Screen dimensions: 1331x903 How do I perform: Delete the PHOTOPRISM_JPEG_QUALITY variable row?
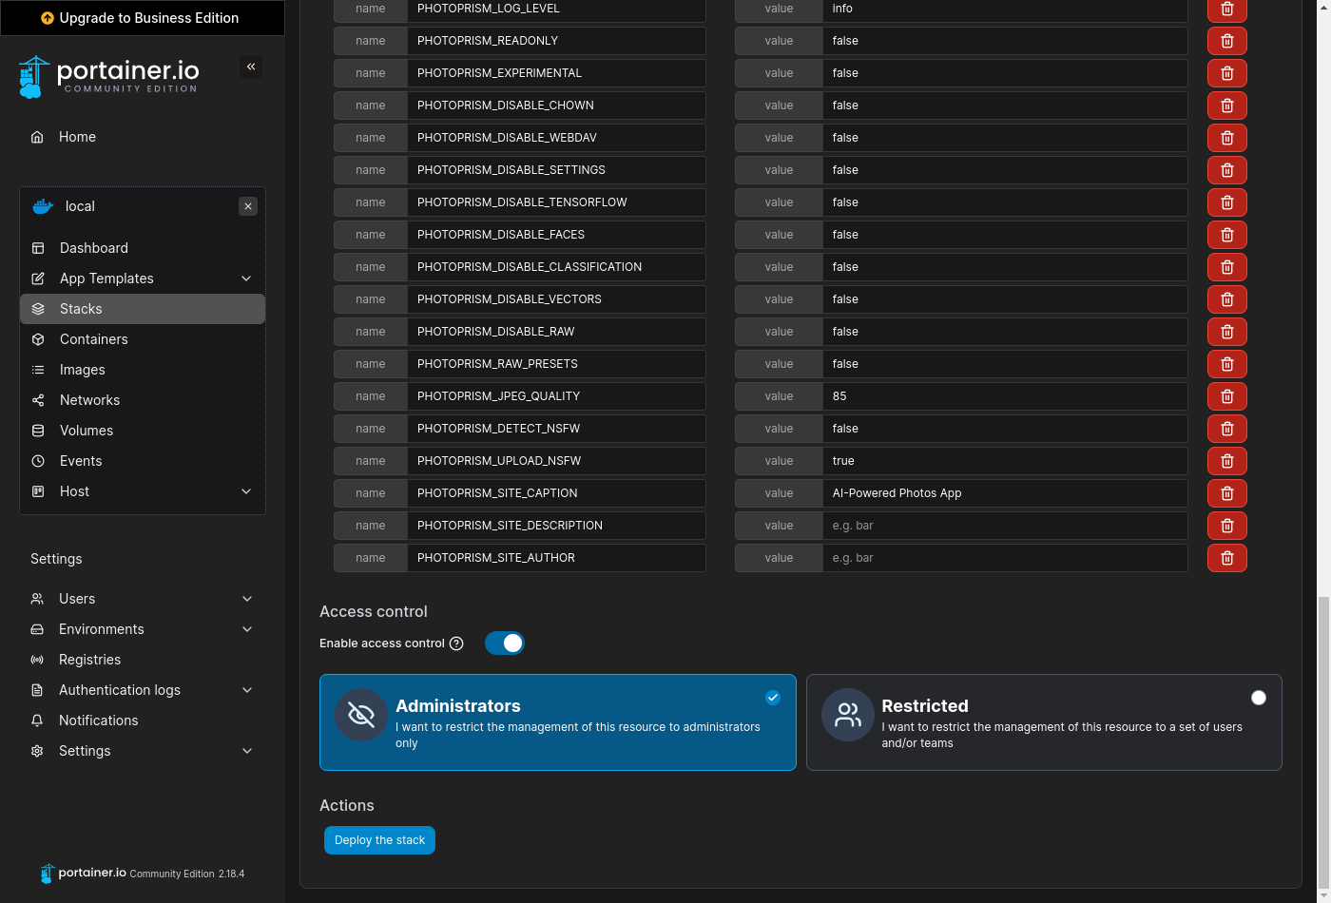pos(1226,395)
